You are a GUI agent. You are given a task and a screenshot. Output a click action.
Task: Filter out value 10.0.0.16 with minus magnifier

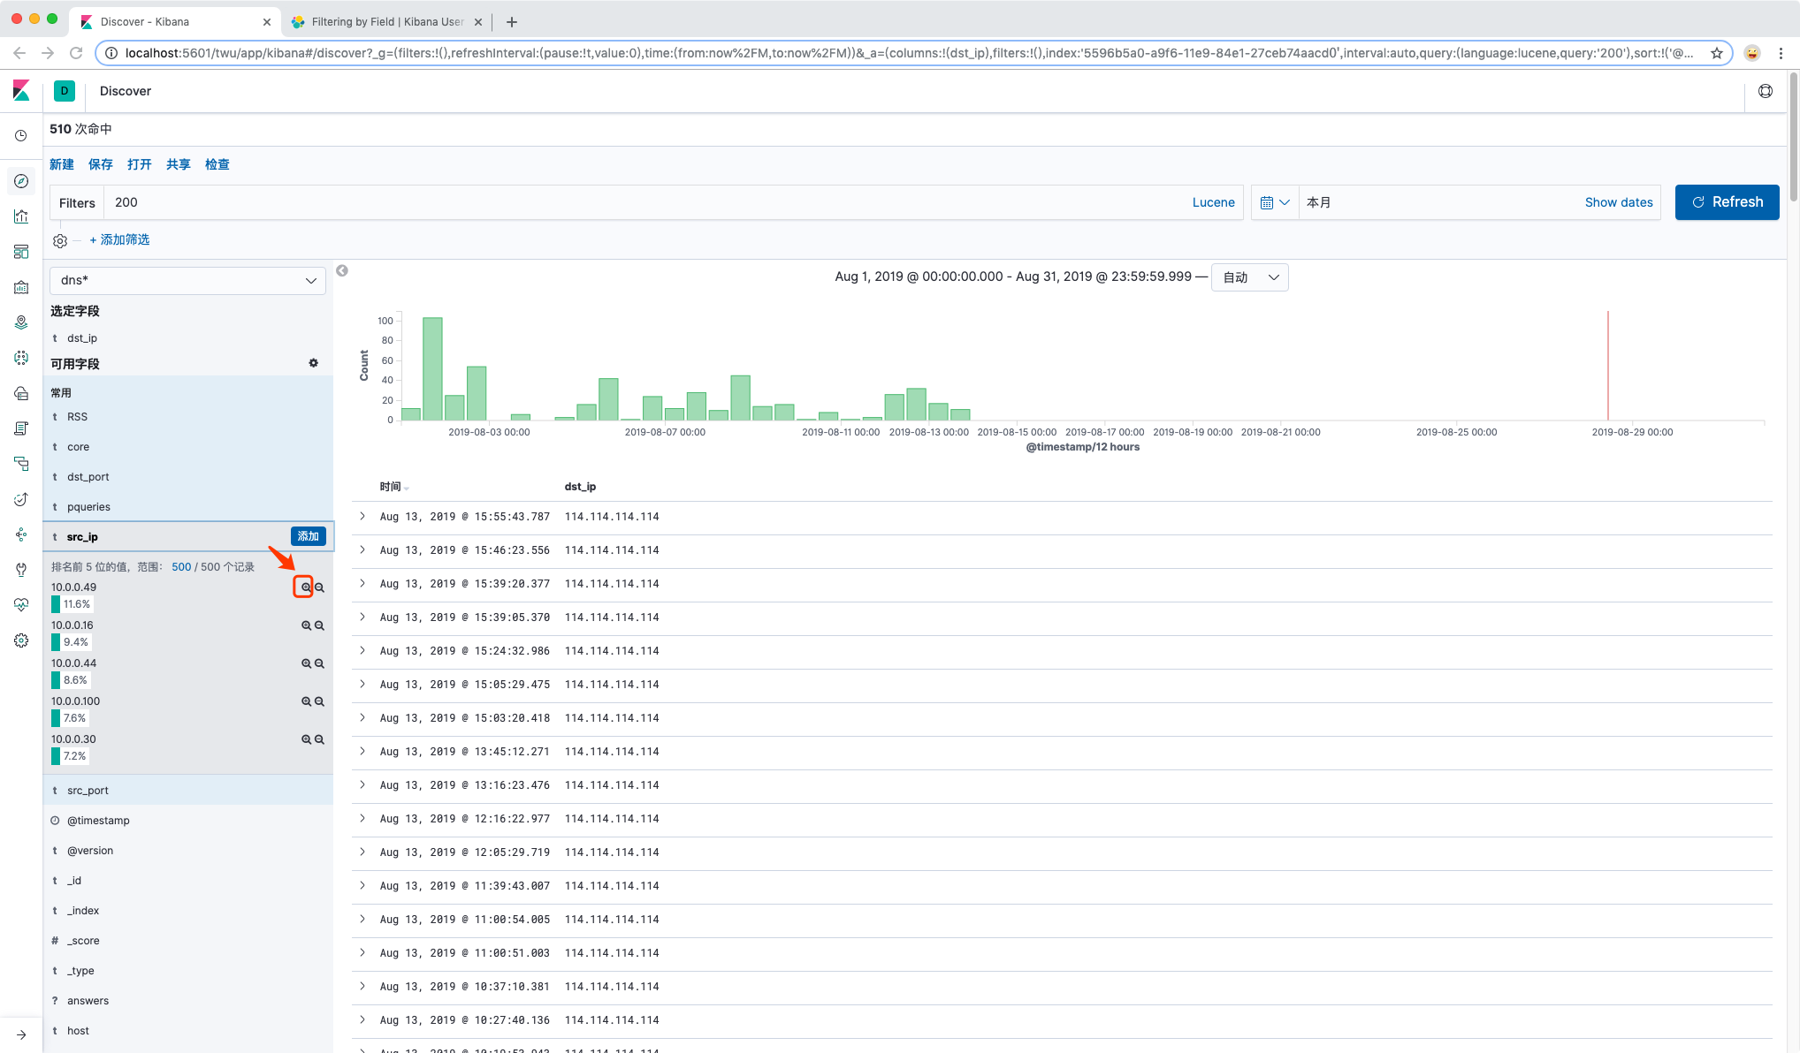pyautogui.click(x=319, y=625)
